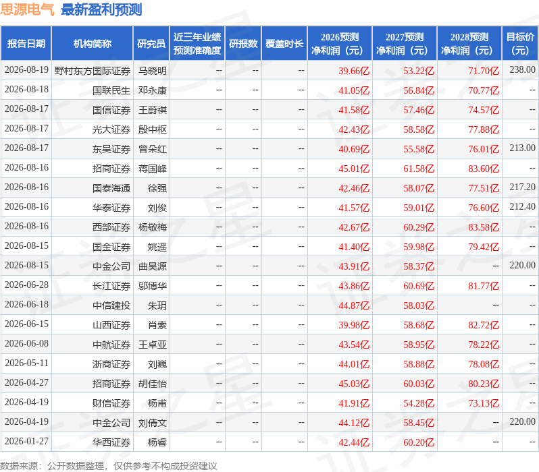This screenshot has height=472, width=539.
Task: Click the 思源电气 title text
Action: pyautogui.click(x=27, y=9)
